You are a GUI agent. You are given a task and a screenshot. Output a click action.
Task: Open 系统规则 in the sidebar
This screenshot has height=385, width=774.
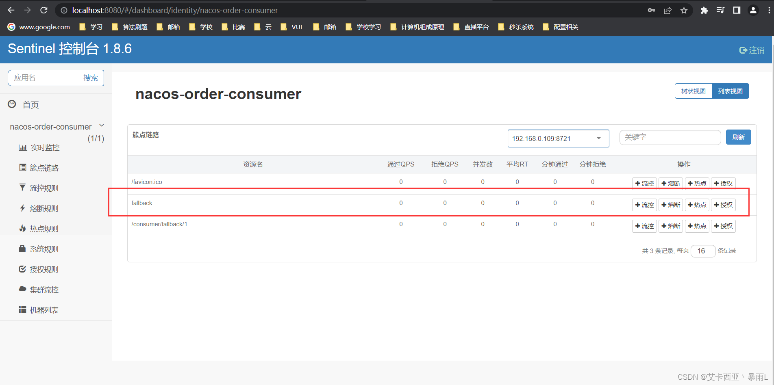[x=39, y=249]
